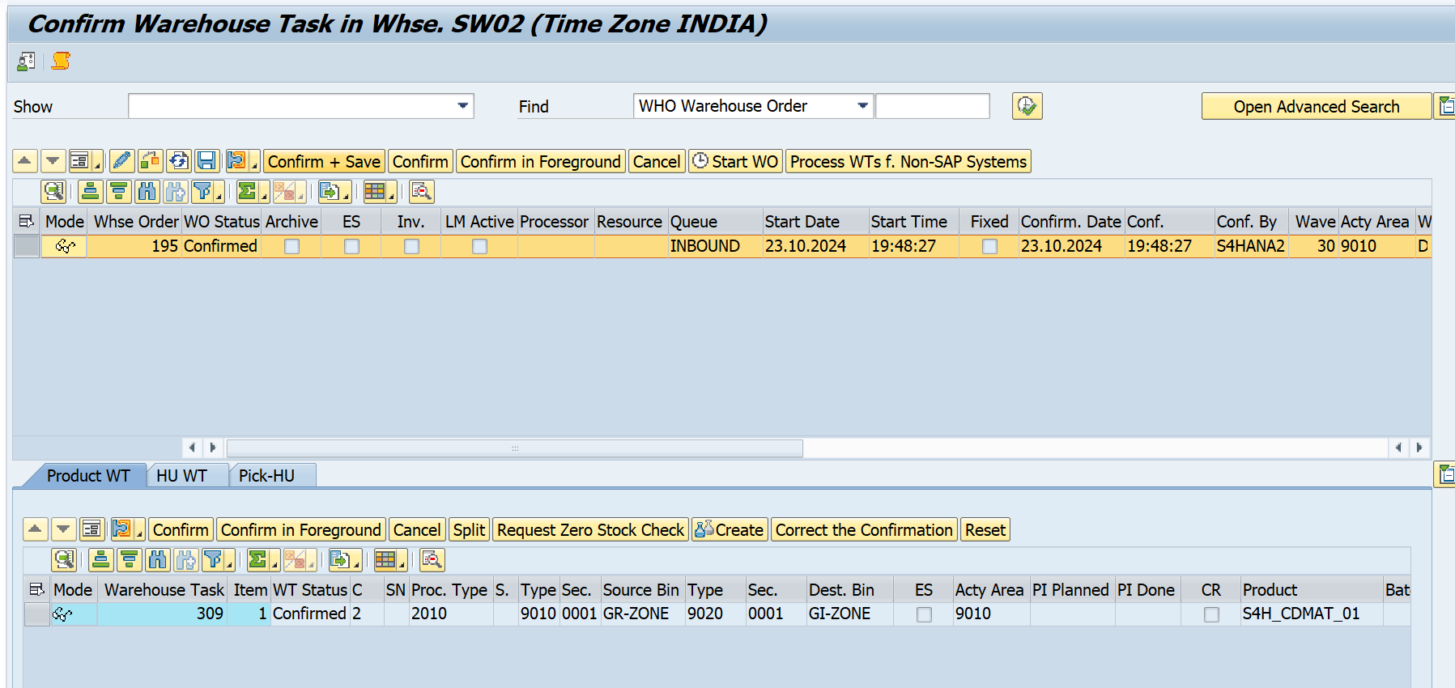The image size is (1455, 688).
Task: Sort descending in warehouse order grid
Action: click(x=119, y=192)
